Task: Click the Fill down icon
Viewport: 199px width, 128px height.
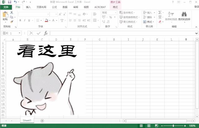Action: tap(160, 17)
